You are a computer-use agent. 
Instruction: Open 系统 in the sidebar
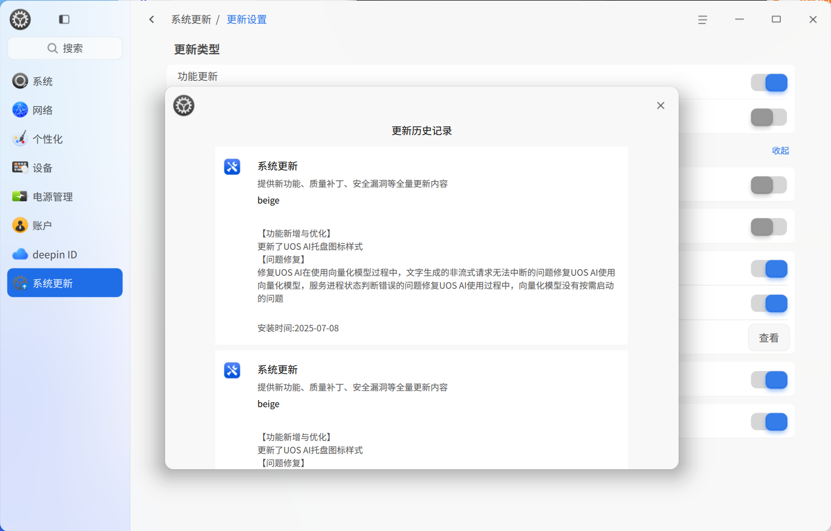[65, 81]
